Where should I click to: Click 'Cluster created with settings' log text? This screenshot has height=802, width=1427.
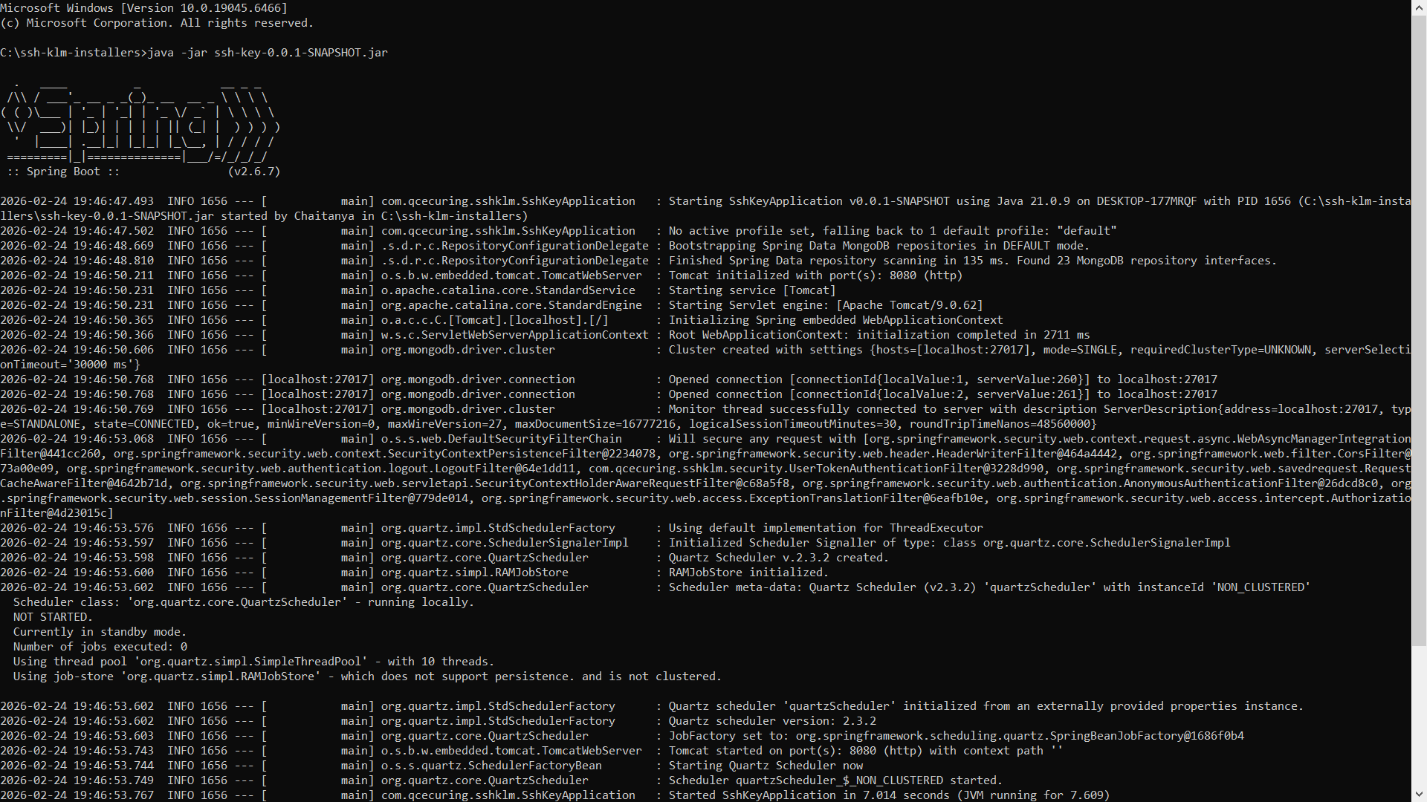[x=766, y=350]
